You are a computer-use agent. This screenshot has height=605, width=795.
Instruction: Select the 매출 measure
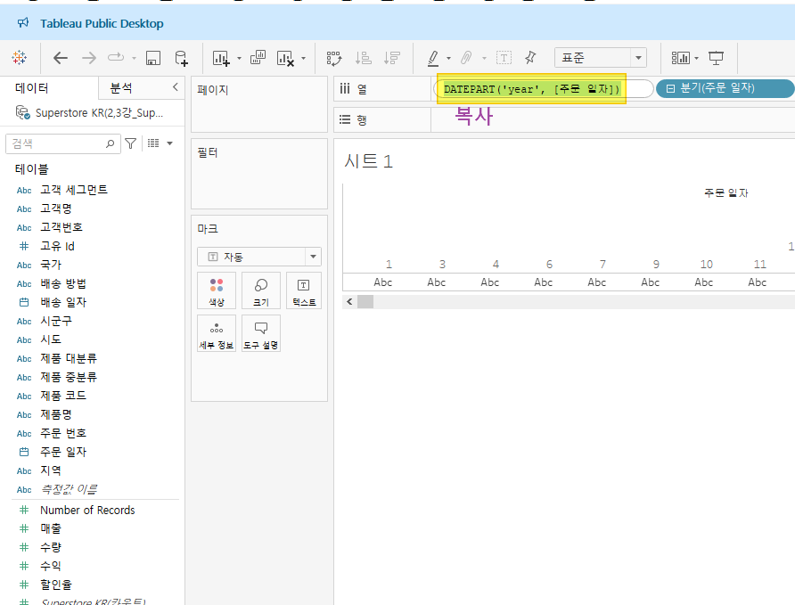click(x=51, y=528)
